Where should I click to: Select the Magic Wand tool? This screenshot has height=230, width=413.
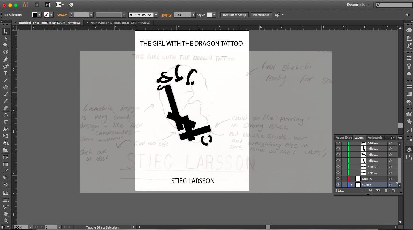pyautogui.click(x=6, y=45)
